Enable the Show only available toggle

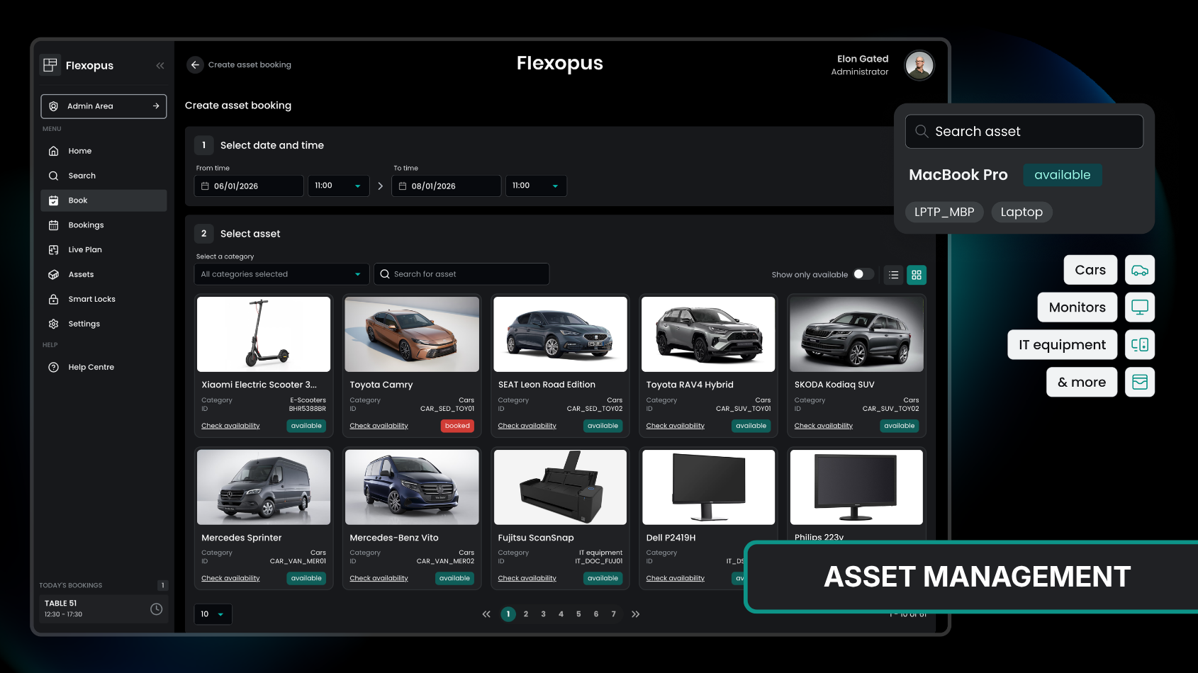[x=864, y=274]
